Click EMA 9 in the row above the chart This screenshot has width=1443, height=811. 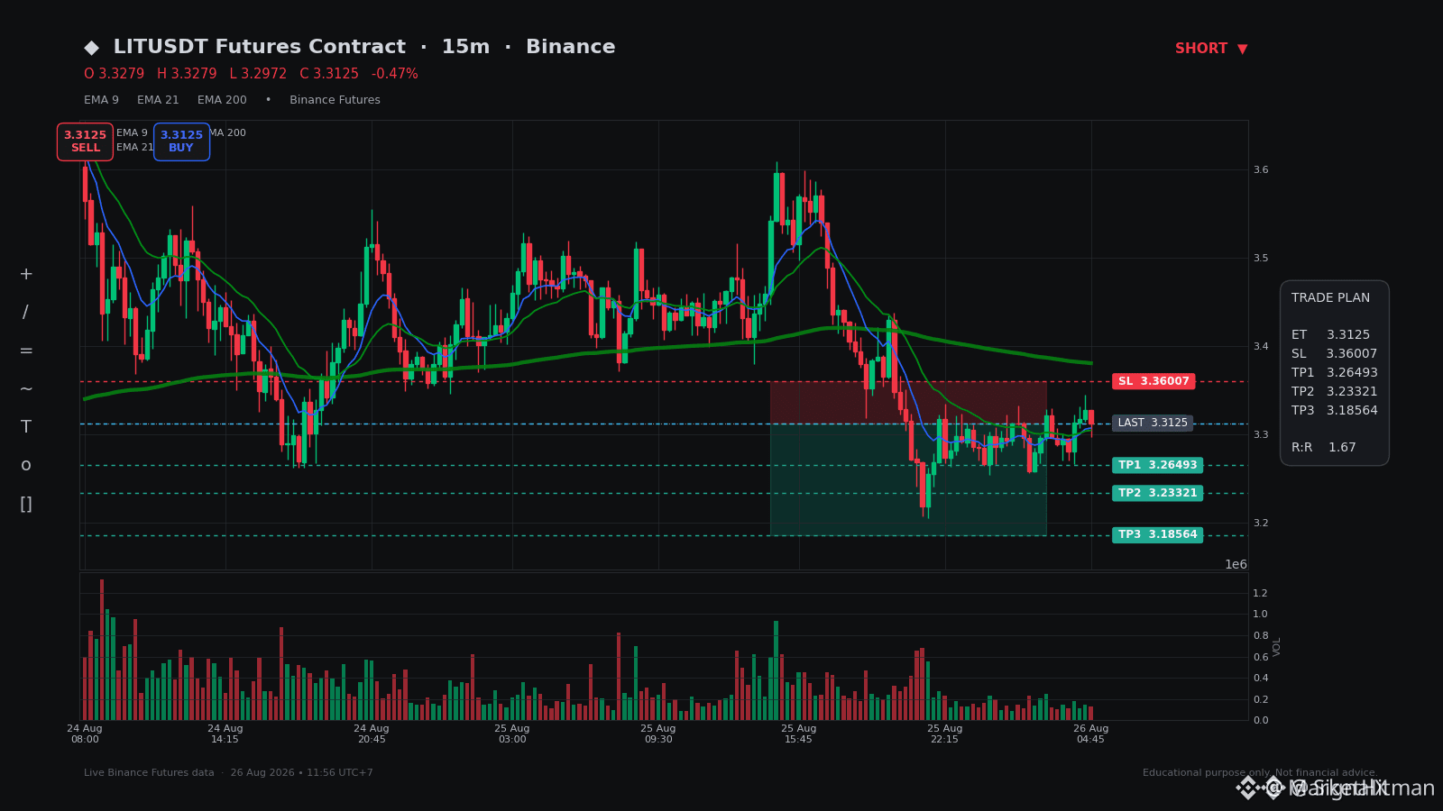pyautogui.click(x=101, y=100)
